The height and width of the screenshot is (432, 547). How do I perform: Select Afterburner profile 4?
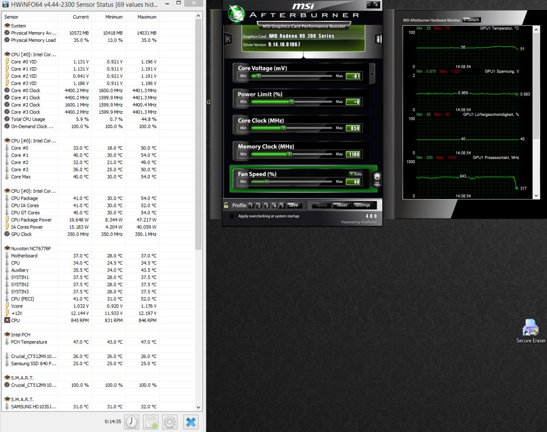tap(274, 205)
